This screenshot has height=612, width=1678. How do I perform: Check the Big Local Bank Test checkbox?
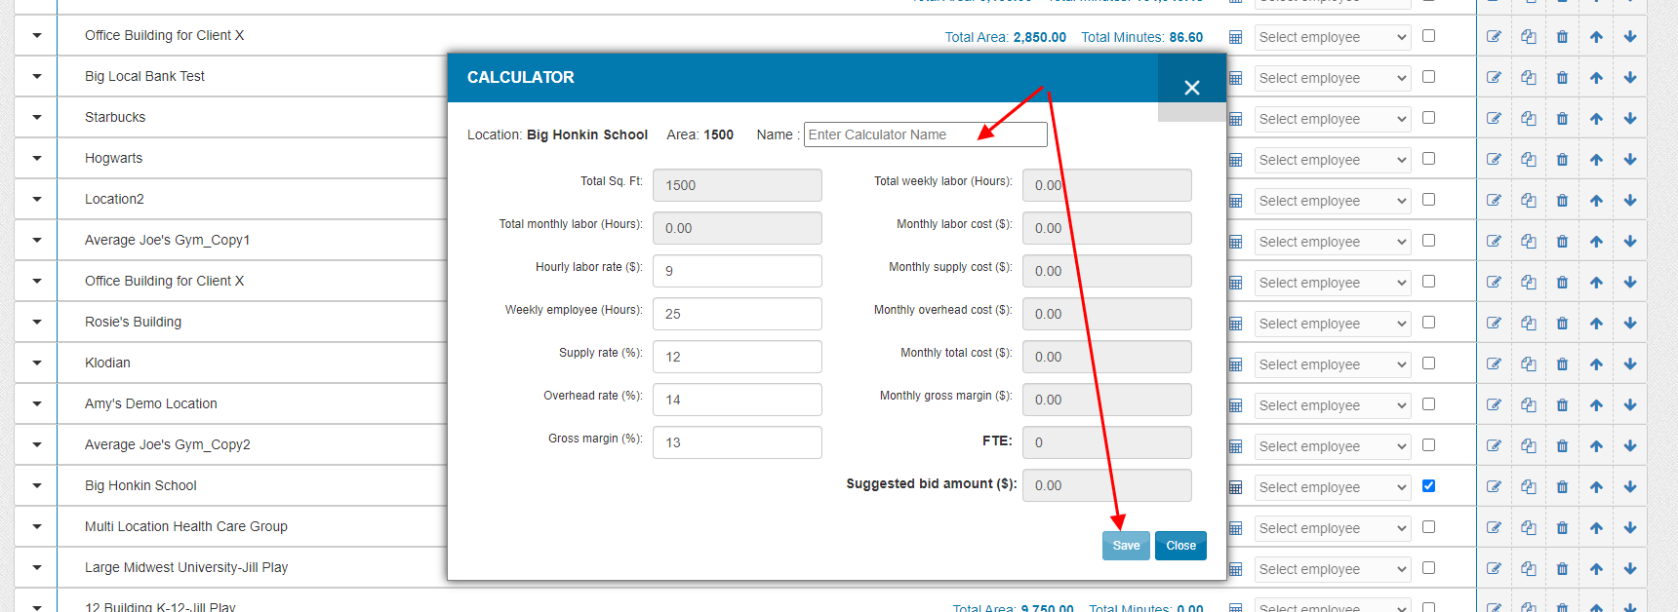(x=1428, y=76)
